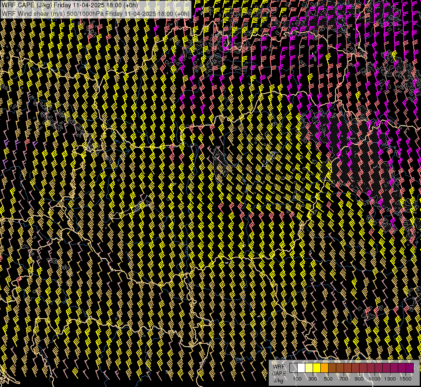
Task: Click the 700 legend value label
Action: [344, 379]
